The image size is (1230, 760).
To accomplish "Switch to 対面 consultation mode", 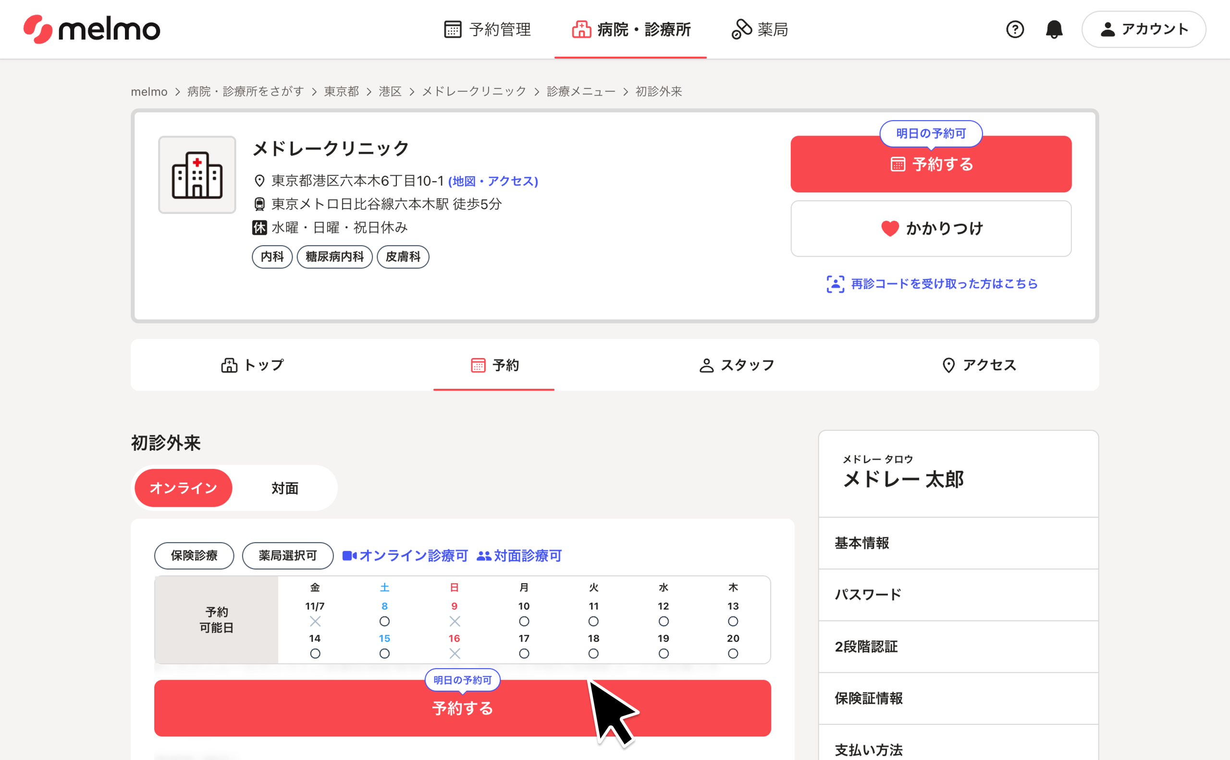I will [284, 487].
